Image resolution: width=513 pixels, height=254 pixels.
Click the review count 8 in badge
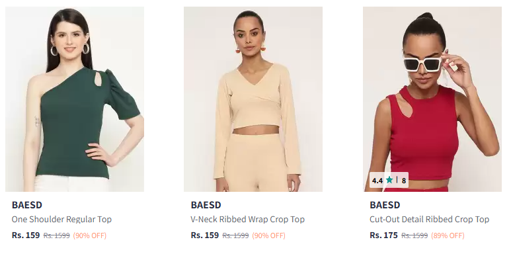coord(404,181)
